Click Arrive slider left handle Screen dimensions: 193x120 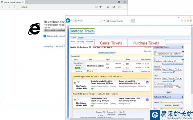(x=161, y=108)
